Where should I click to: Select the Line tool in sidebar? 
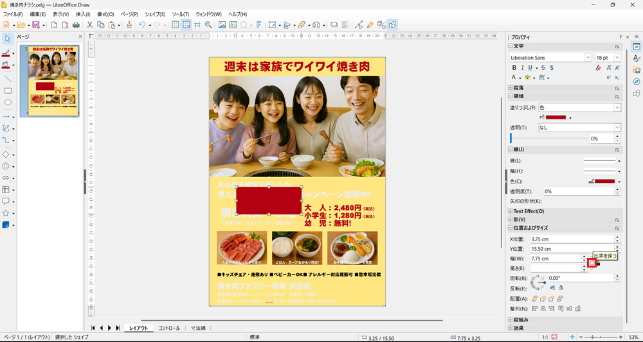7,79
